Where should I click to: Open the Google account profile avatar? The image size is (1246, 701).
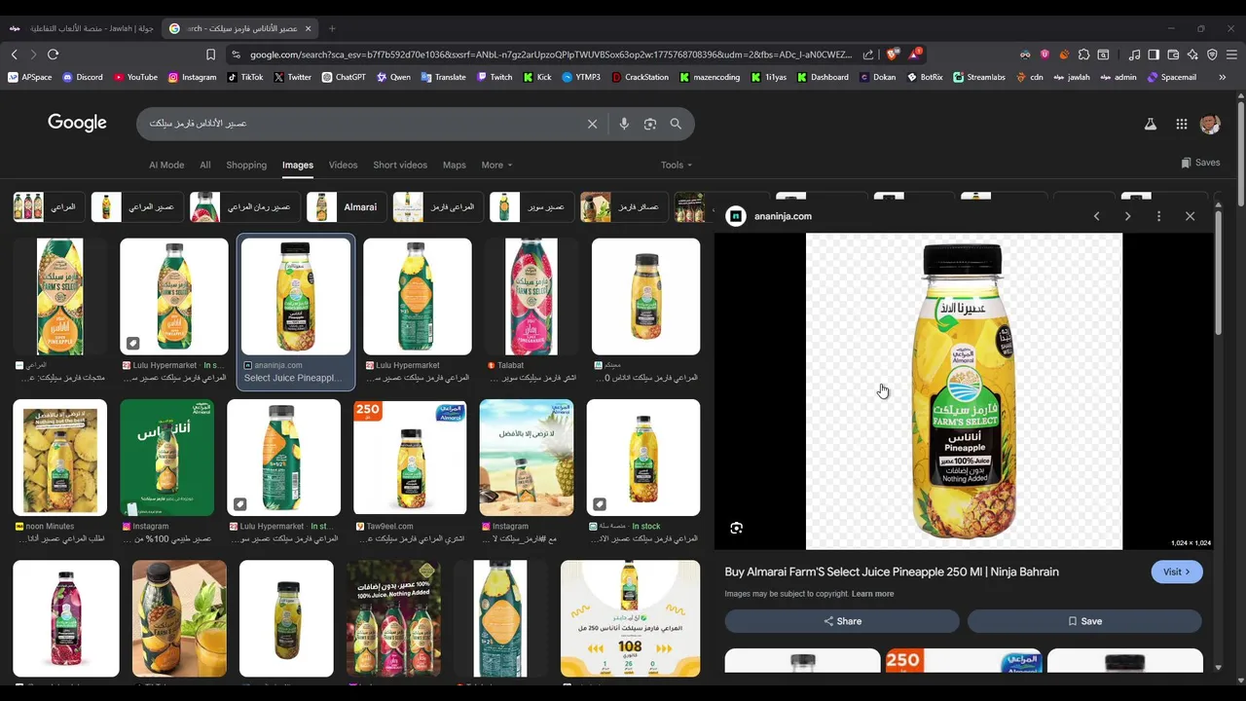pyautogui.click(x=1210, y=124)
